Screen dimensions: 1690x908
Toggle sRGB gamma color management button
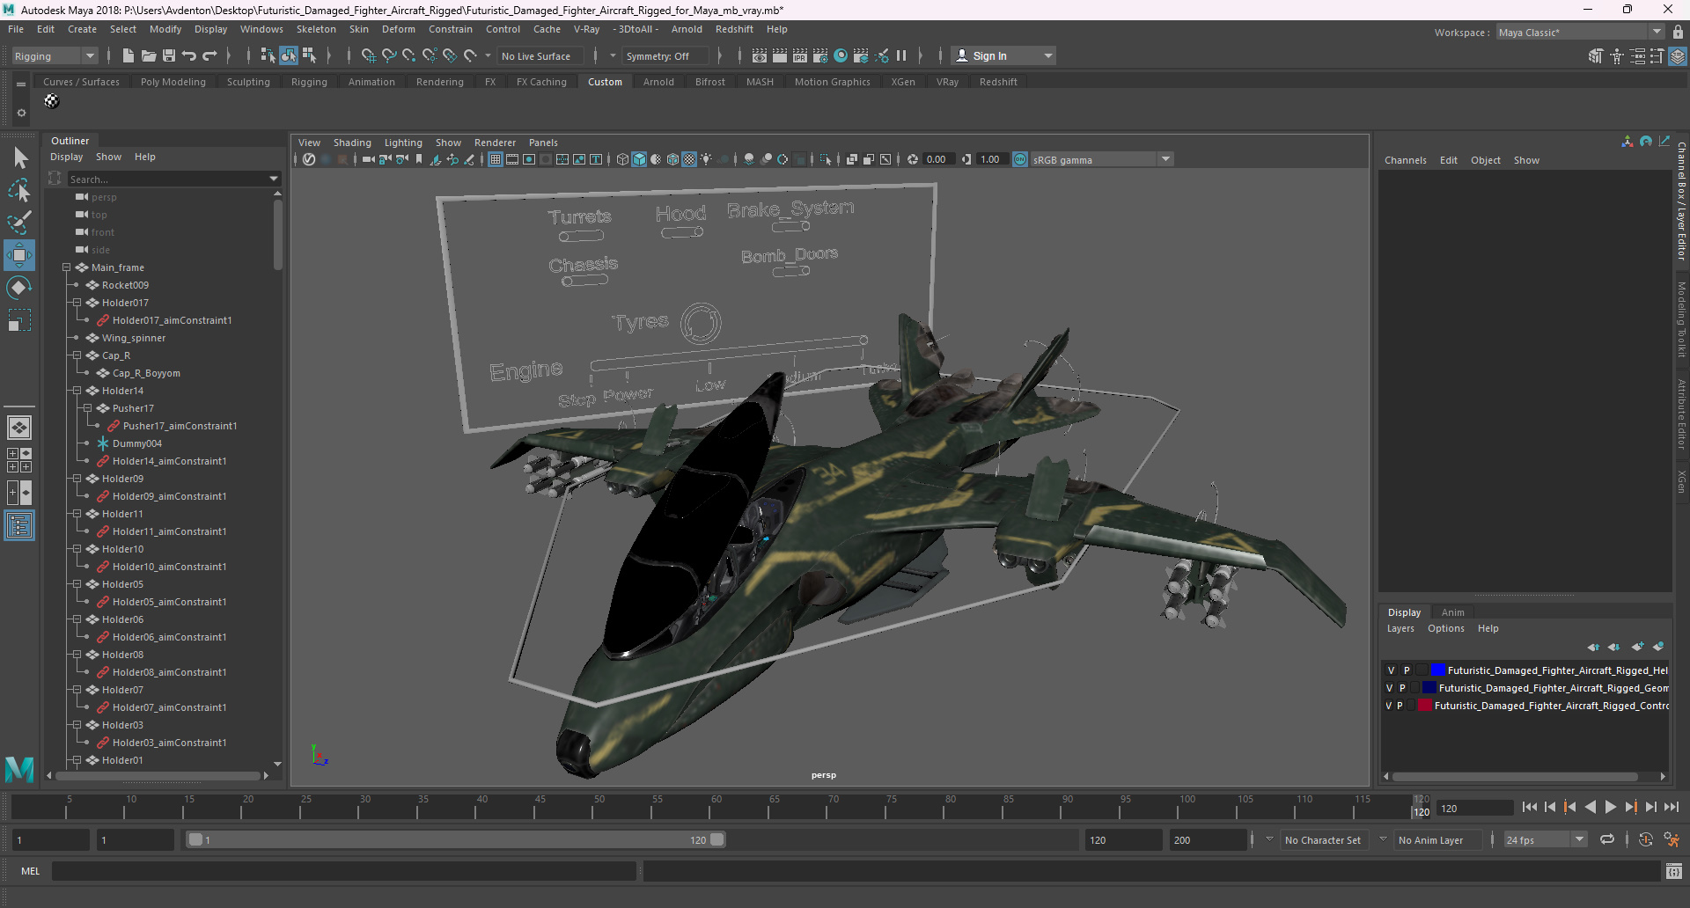coord(1020,159)
